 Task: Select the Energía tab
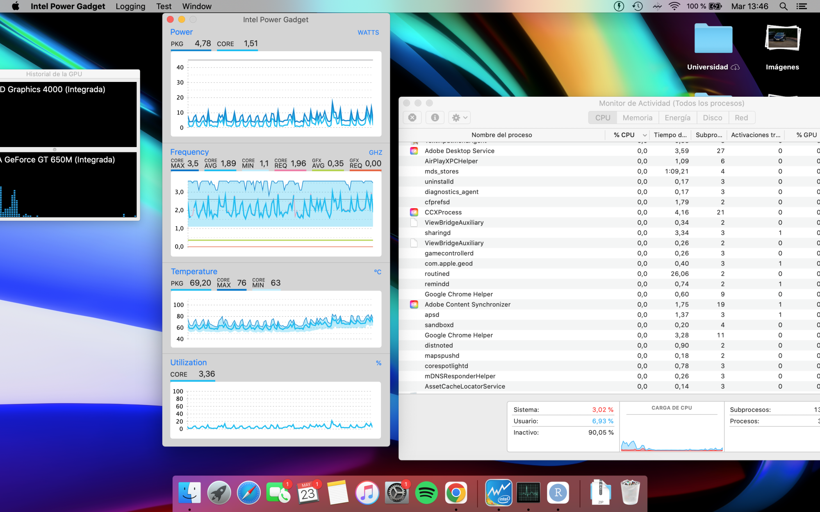677,118
